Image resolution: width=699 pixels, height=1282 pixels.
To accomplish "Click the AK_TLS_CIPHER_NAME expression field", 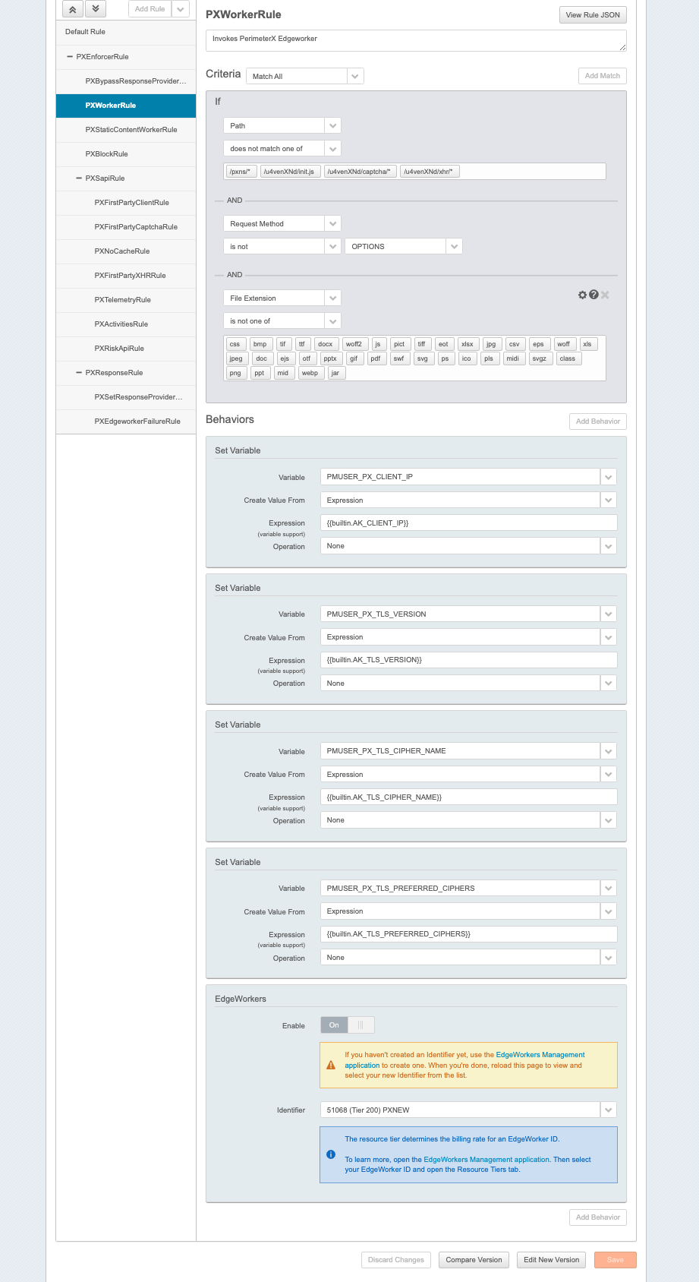I will tap(468, 797).
